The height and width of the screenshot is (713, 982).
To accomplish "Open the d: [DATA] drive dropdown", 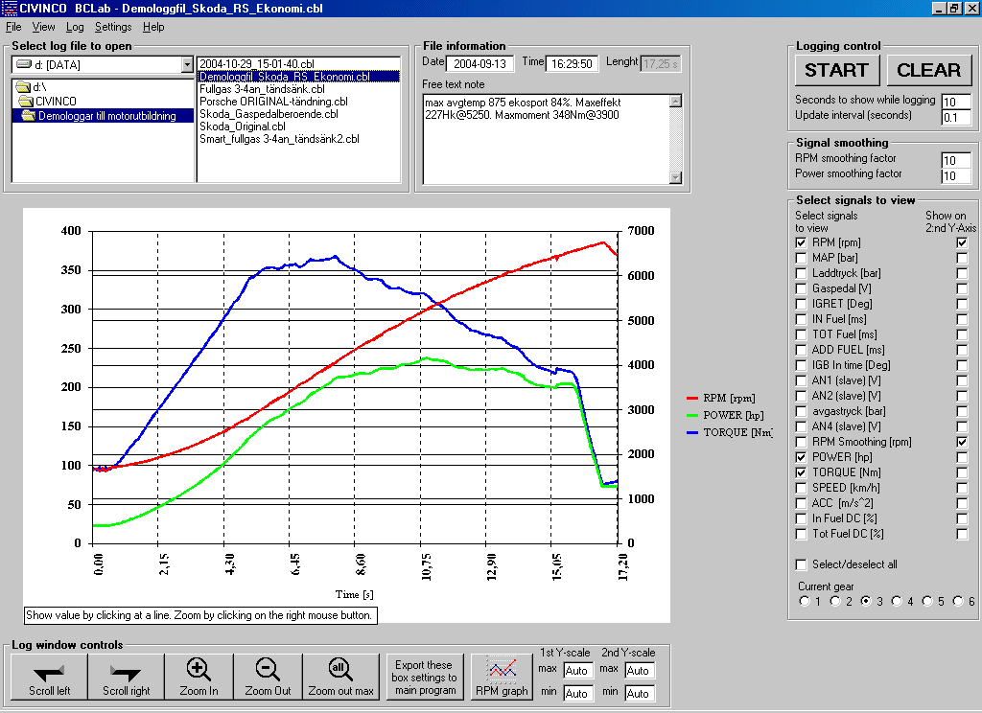I will pyautogui.click(x=187, y=64).
